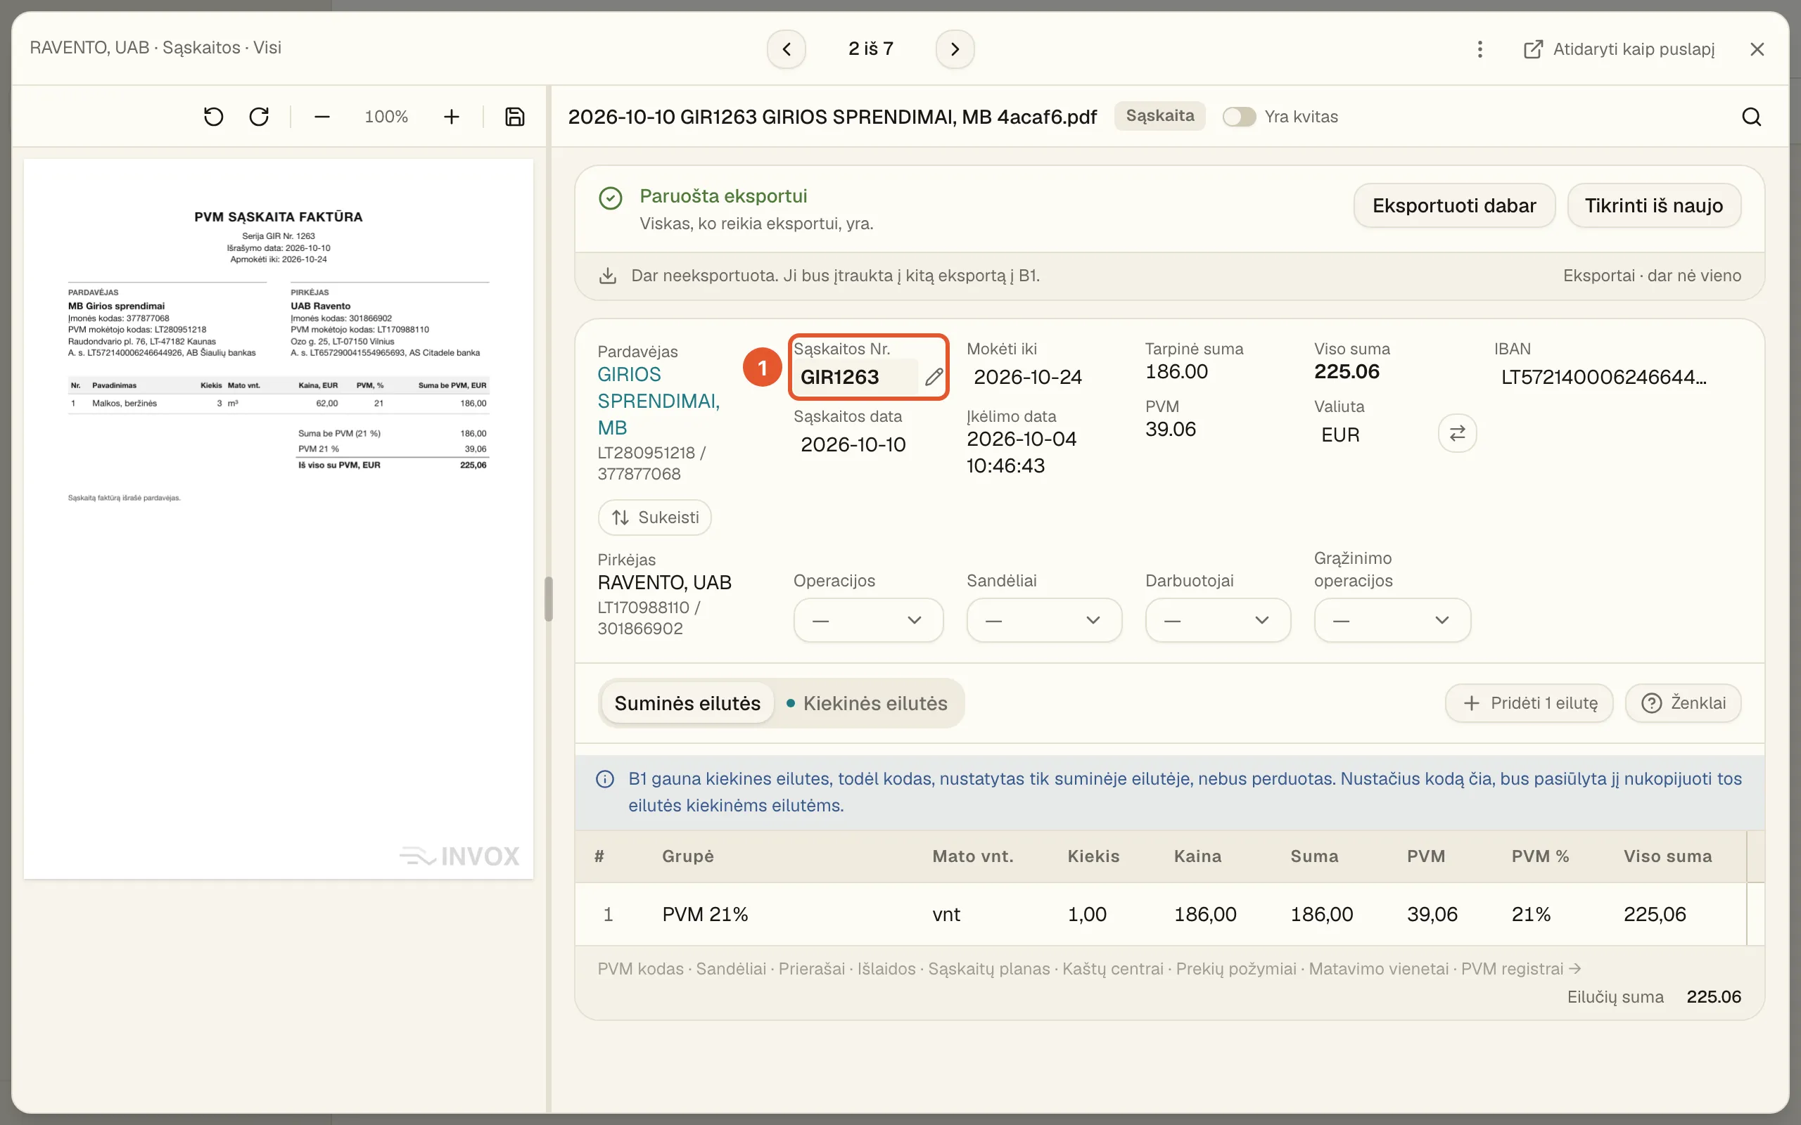
Task: Open the Darbuotojai dropdown
Action: point(1218,619)
